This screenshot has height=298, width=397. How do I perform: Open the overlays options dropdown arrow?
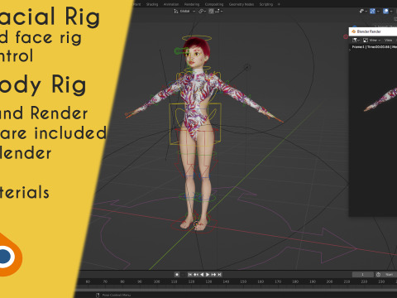(391, 12)
